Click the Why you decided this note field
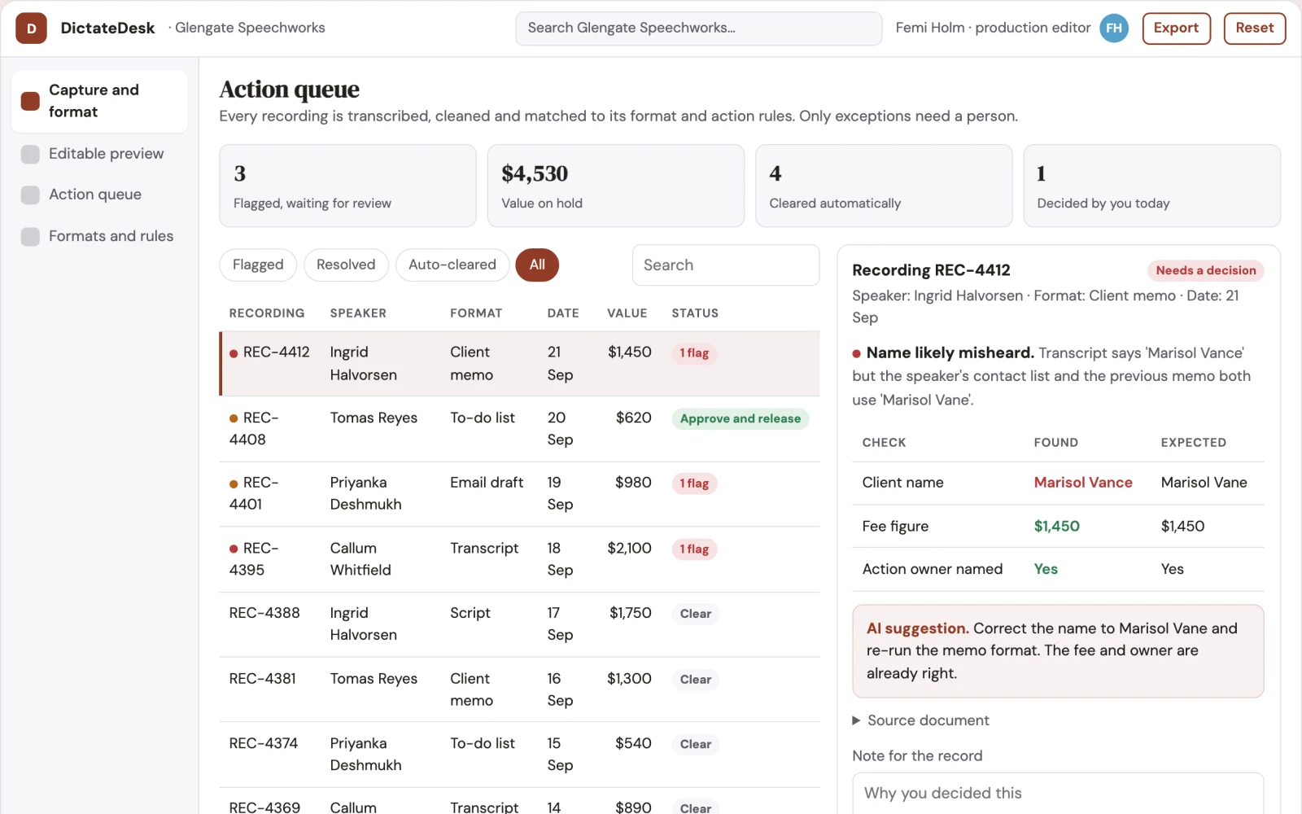 1058,793
